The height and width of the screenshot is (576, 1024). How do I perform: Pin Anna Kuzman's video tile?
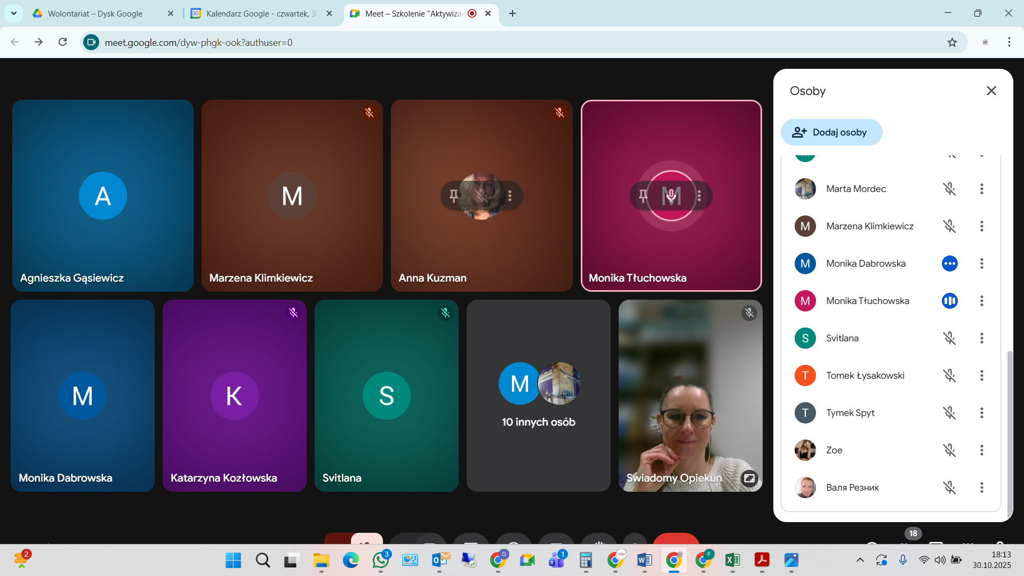tap(454, 196)
